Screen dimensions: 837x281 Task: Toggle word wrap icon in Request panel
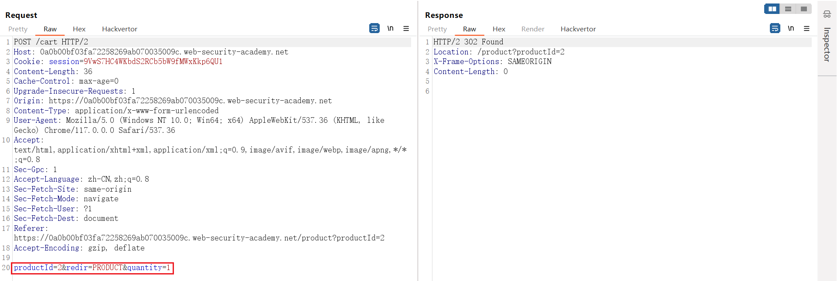click(374, 28)
